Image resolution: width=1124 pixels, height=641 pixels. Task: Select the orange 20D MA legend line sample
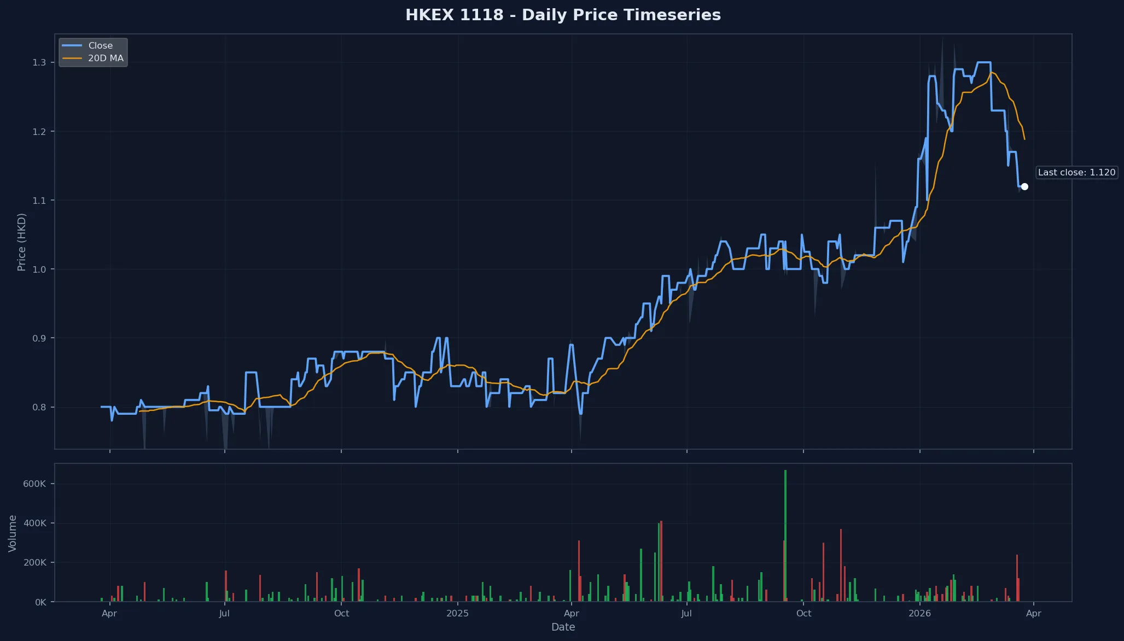(x=72, y=57)
